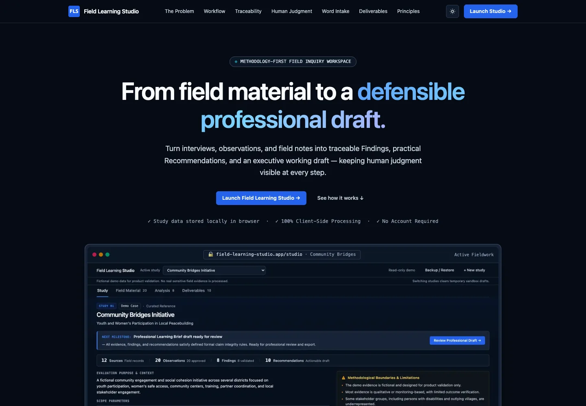Open Human Judgment nav item
Screen dimensions: 586x406
(x=292, y=11)
